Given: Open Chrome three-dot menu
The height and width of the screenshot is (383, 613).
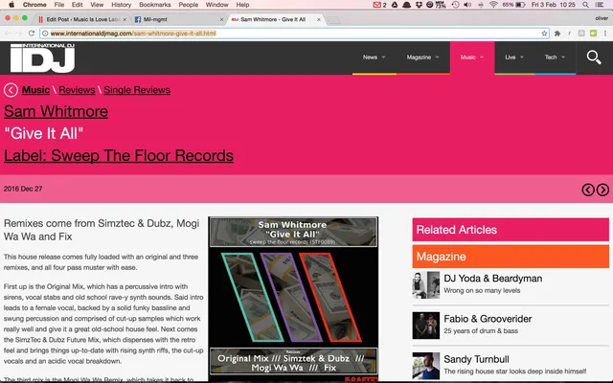Looking at the screenshot, I should pyautogui.click(x=605, y=34).
